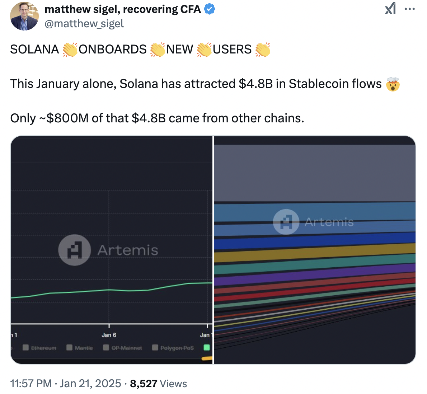Click the 8,527 Views count
Screen dimensions: 427x394
(158, 384)
